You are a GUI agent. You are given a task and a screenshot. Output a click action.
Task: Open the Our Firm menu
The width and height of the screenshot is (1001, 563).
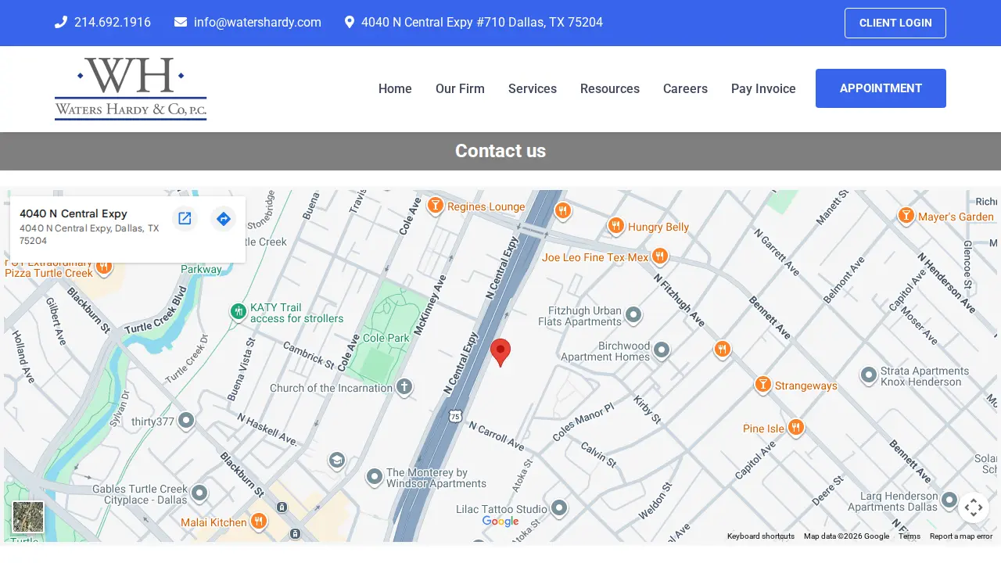point(460,88)
